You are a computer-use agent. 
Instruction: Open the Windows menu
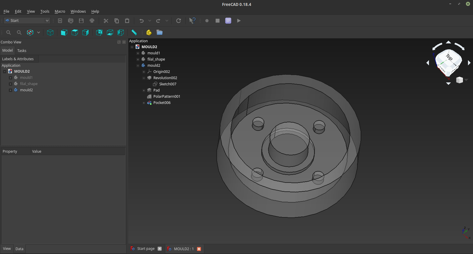click(x=78, y=11)
